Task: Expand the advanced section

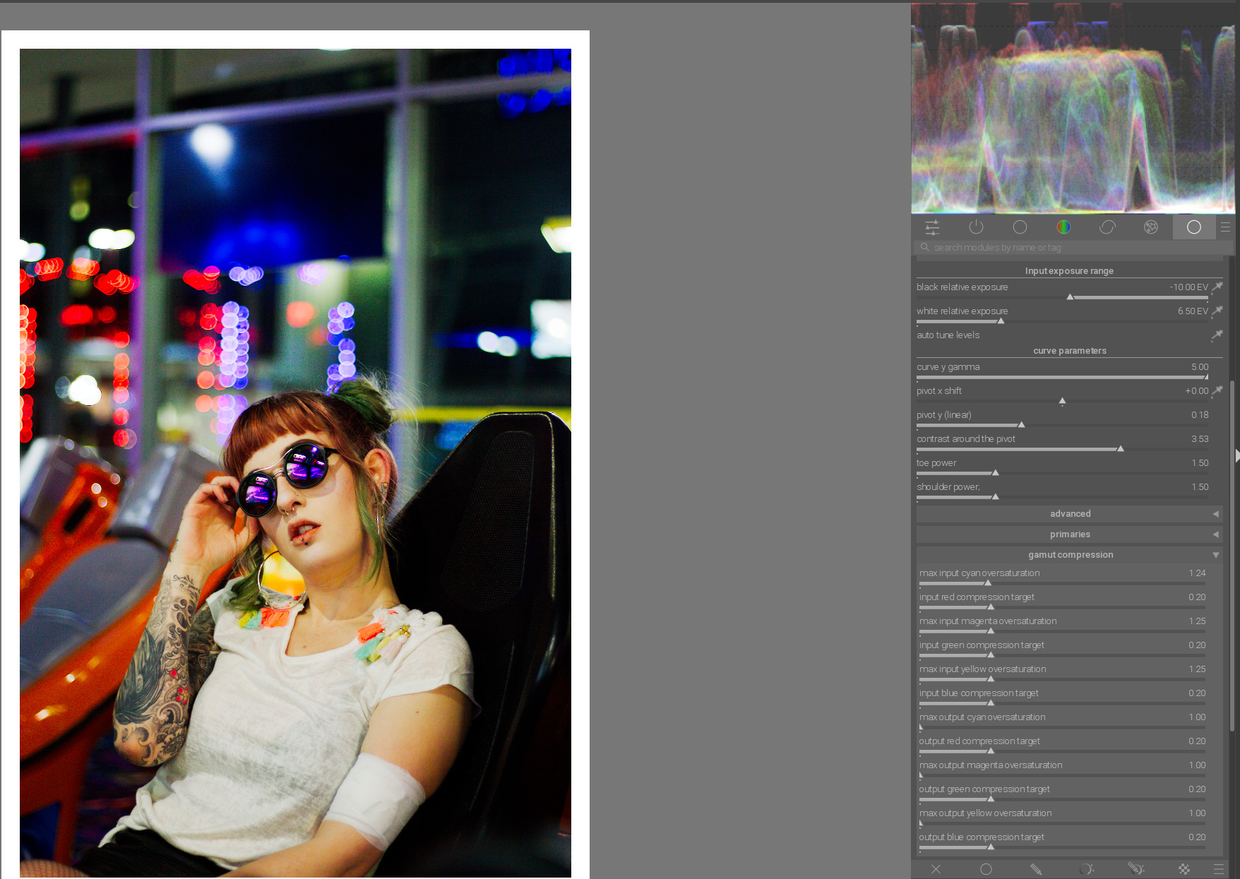Action: pos(1070,514)
